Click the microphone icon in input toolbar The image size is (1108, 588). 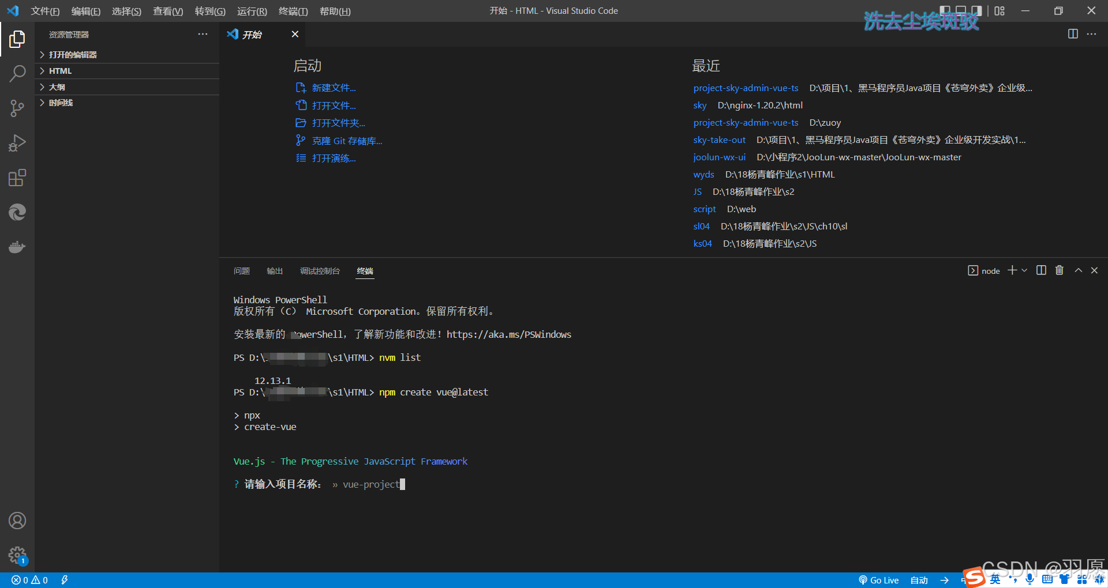click(x=1030, y=579)
